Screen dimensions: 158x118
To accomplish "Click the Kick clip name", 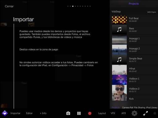I will pyautogui.click(x=131, y=99).
